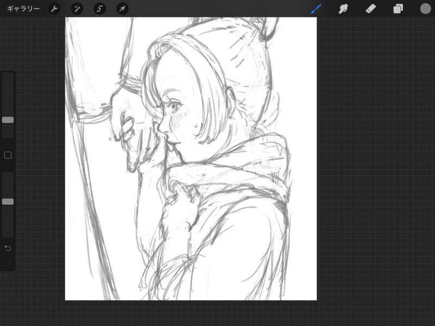This screenshot has height=326, width=435.
Task: Tap the square modify button in sidebar
Action: 8,155
